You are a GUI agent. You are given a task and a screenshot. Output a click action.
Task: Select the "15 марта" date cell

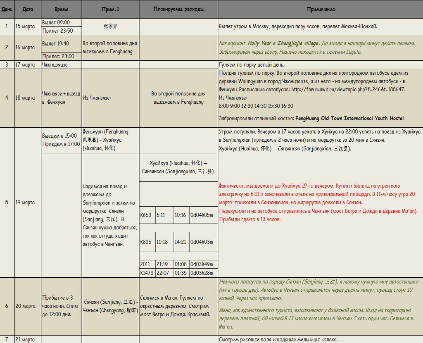[28, 26]
